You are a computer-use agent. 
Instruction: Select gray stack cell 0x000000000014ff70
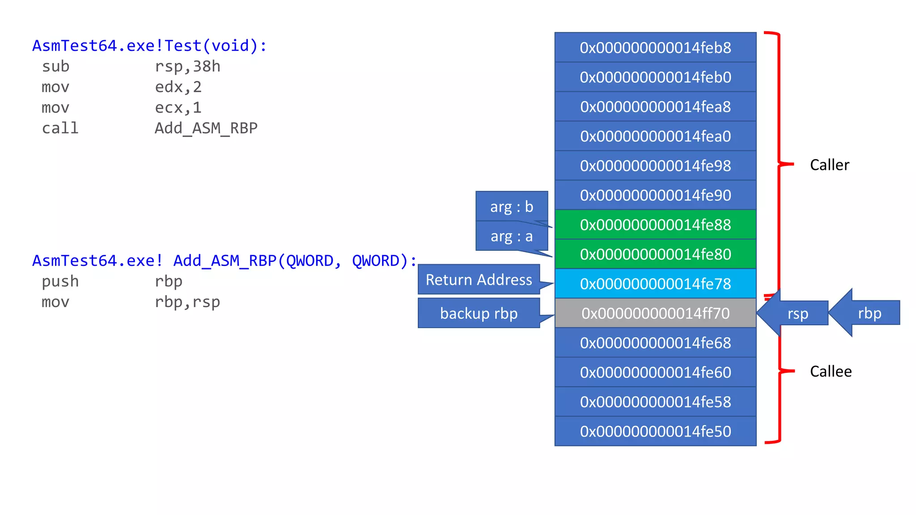click(x=655, y=313)
